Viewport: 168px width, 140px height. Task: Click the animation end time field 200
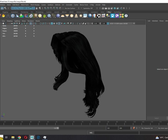(125, 128)
